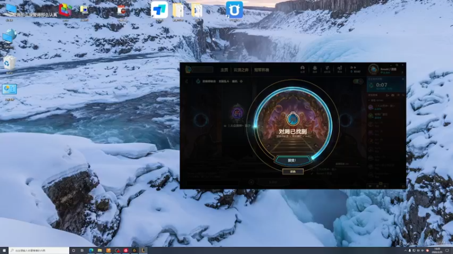Click the add friend icon in social panel

pyautogui.click(x=387, y=95)
